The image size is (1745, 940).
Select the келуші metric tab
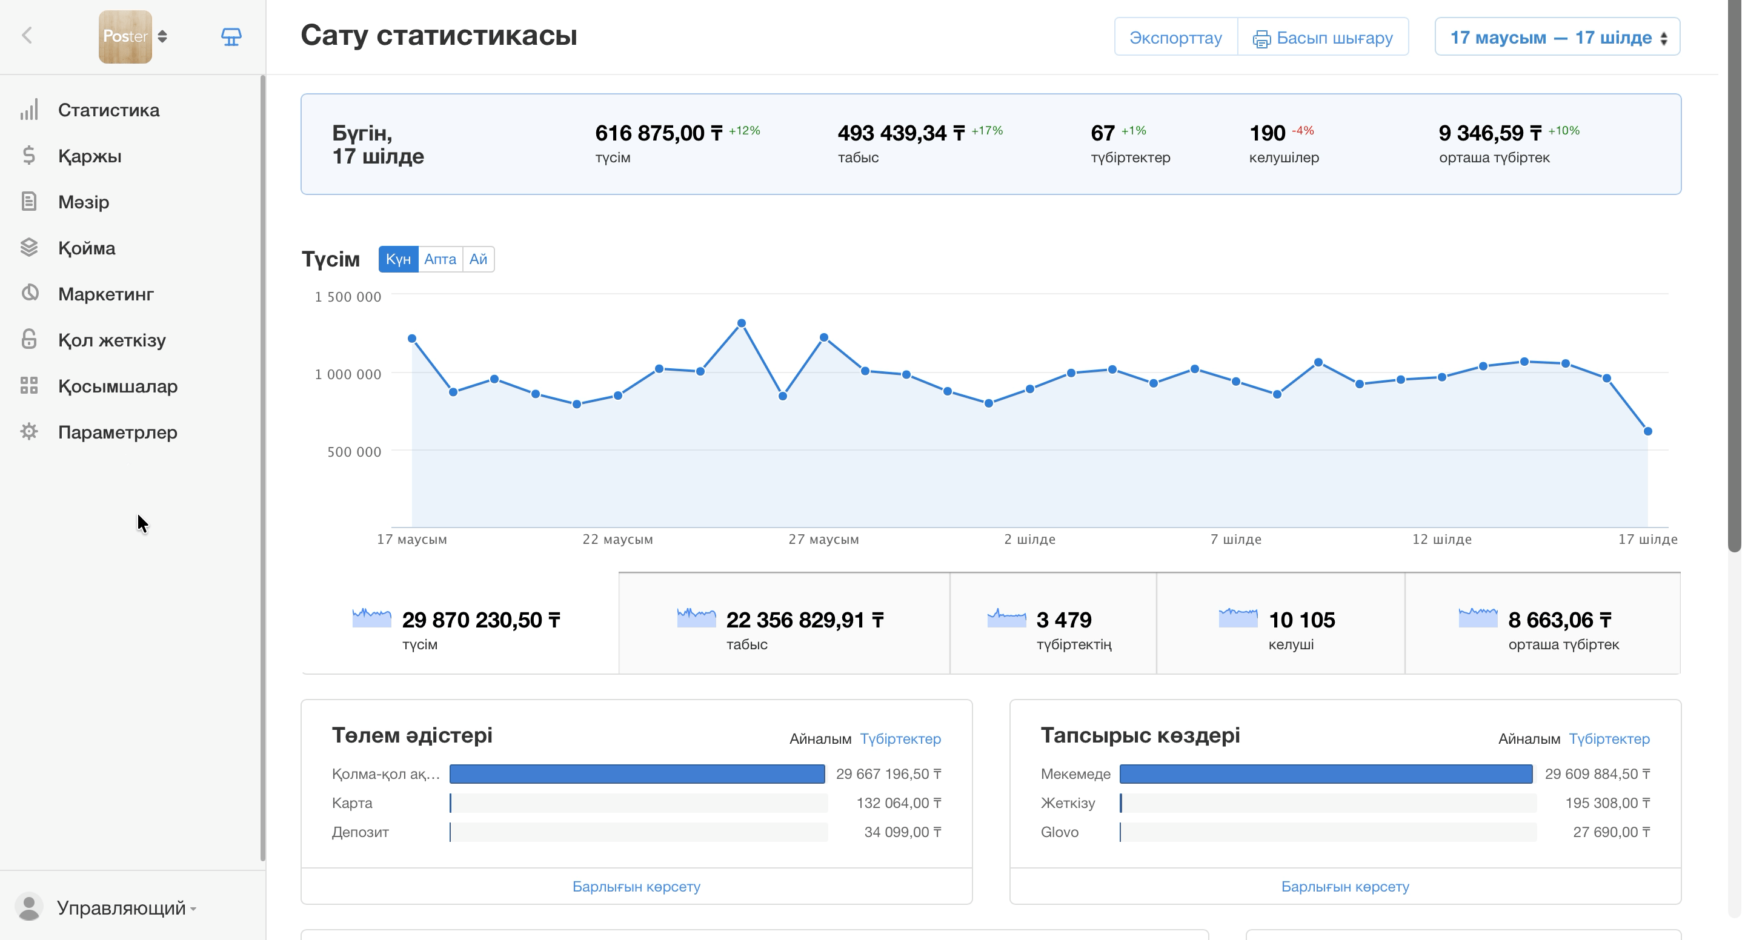tap(1280, 624)
